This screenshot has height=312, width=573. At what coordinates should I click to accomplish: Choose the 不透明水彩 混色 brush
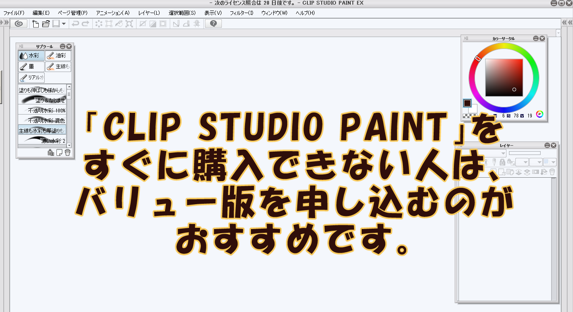click(42, 120)
